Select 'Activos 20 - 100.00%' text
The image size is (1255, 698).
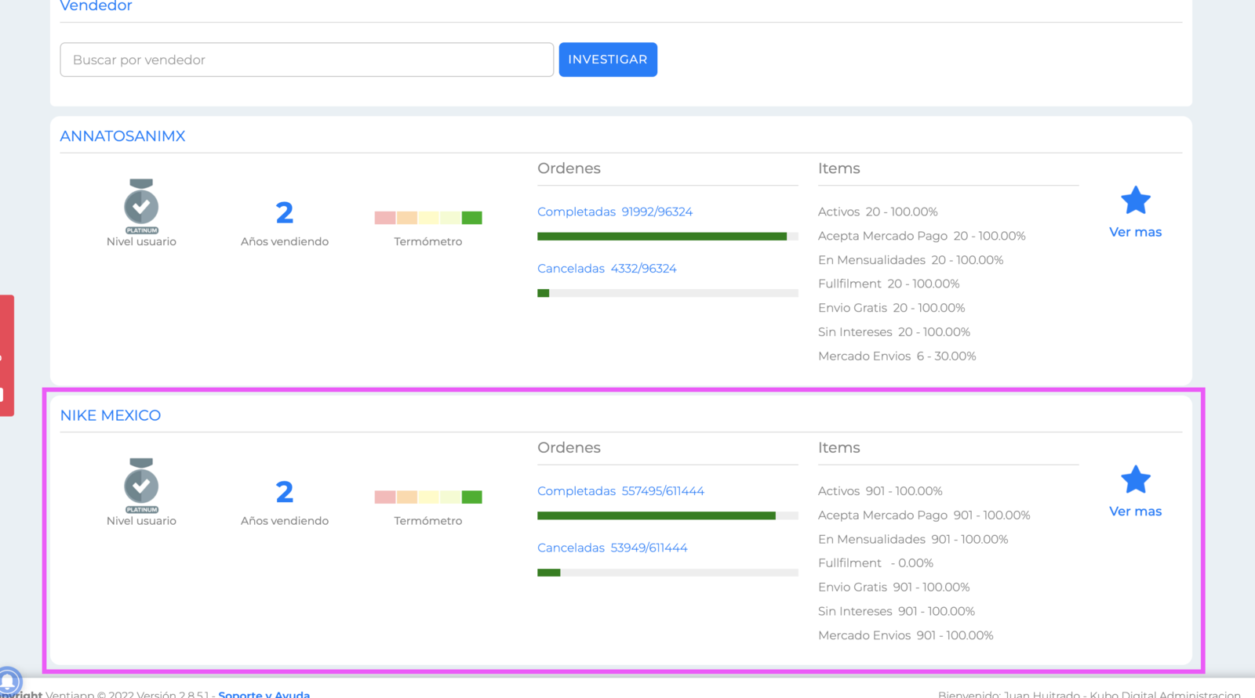coord(878,212)
